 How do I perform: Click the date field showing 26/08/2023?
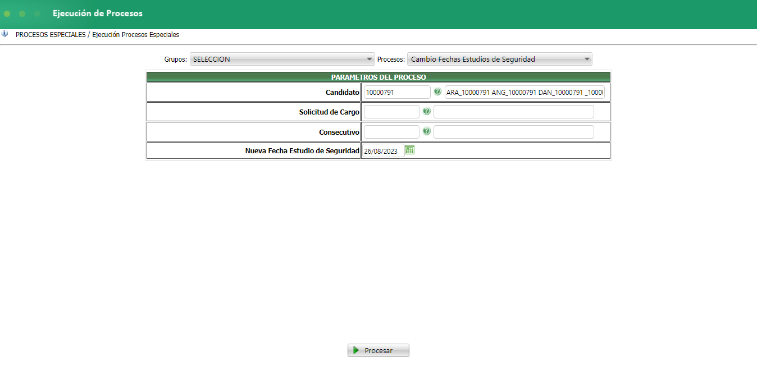(x=383, y=151)
